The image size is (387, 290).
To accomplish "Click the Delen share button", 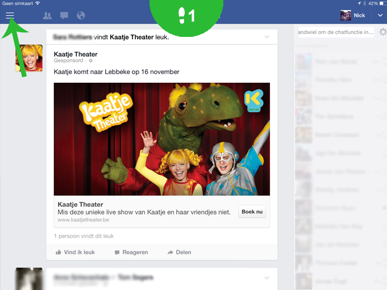I will (180, 253).
